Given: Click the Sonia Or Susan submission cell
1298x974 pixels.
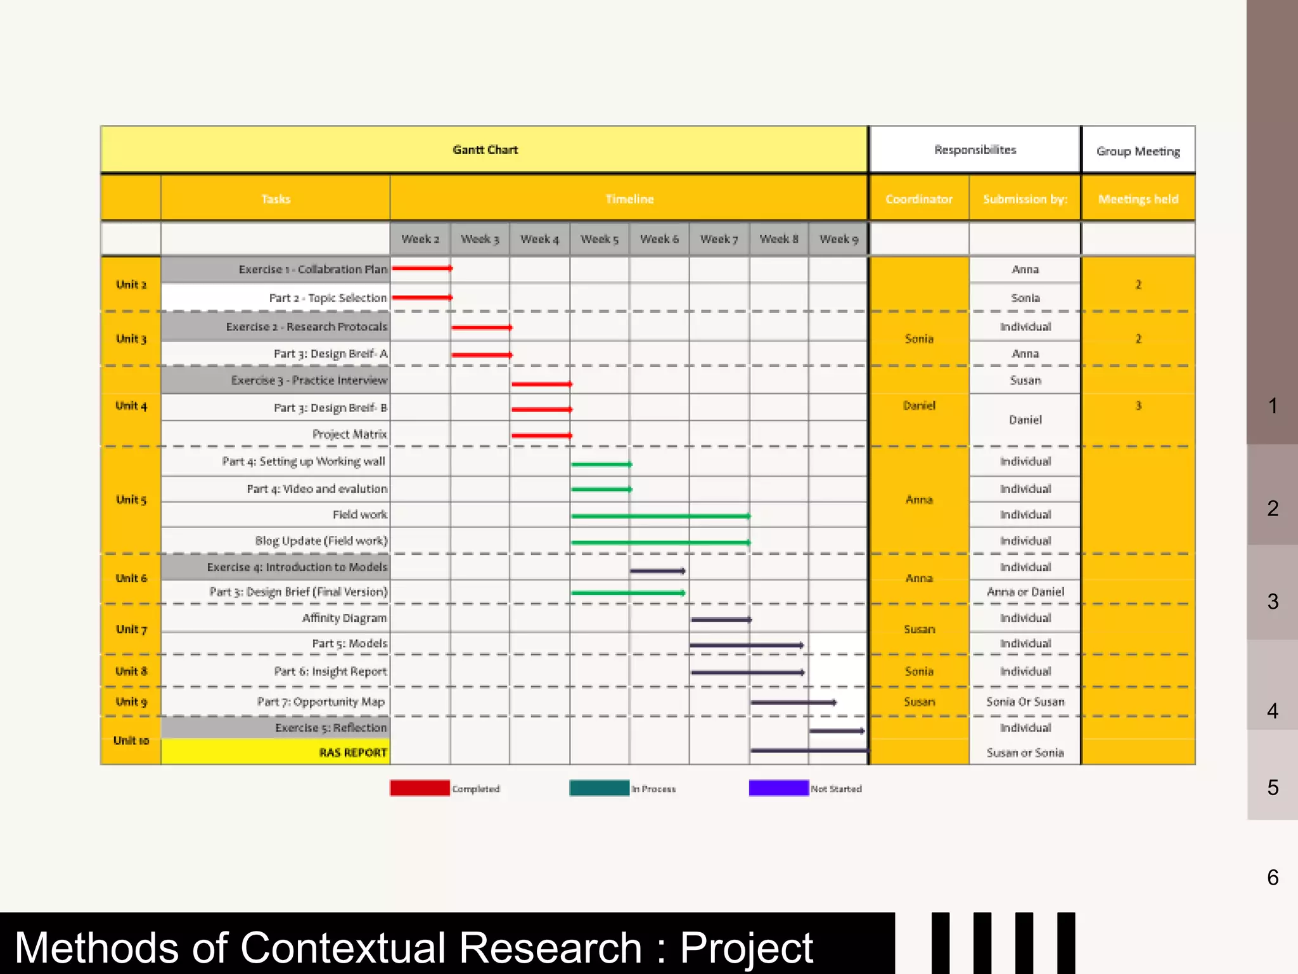Looking at the screenshot, I should (x=1025, y=701).
